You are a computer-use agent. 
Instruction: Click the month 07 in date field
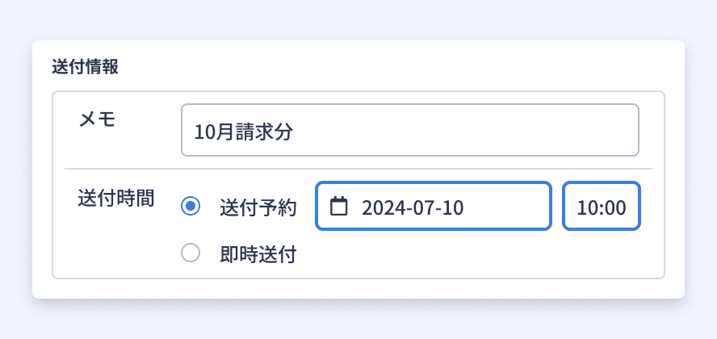416,208
